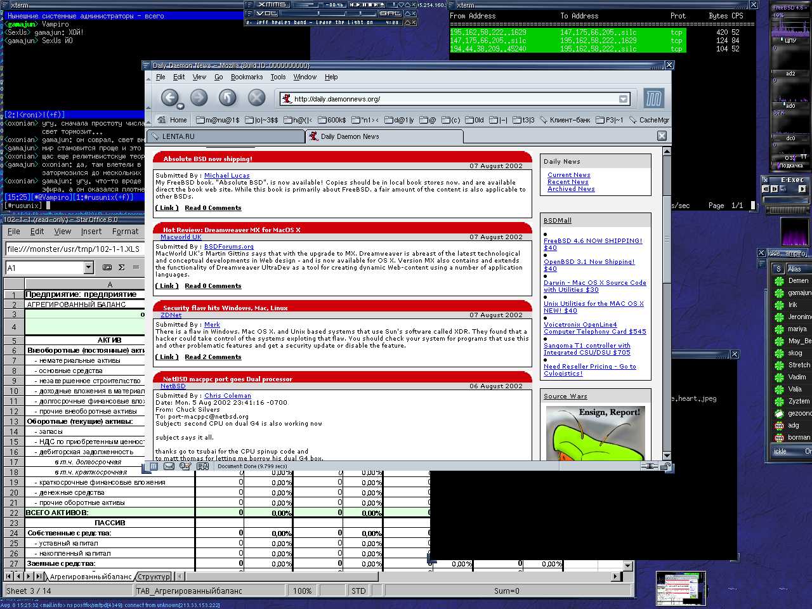Screen dimensions: 812x609
Task: Select the Структур sheet tab
Action: [154, 577]
